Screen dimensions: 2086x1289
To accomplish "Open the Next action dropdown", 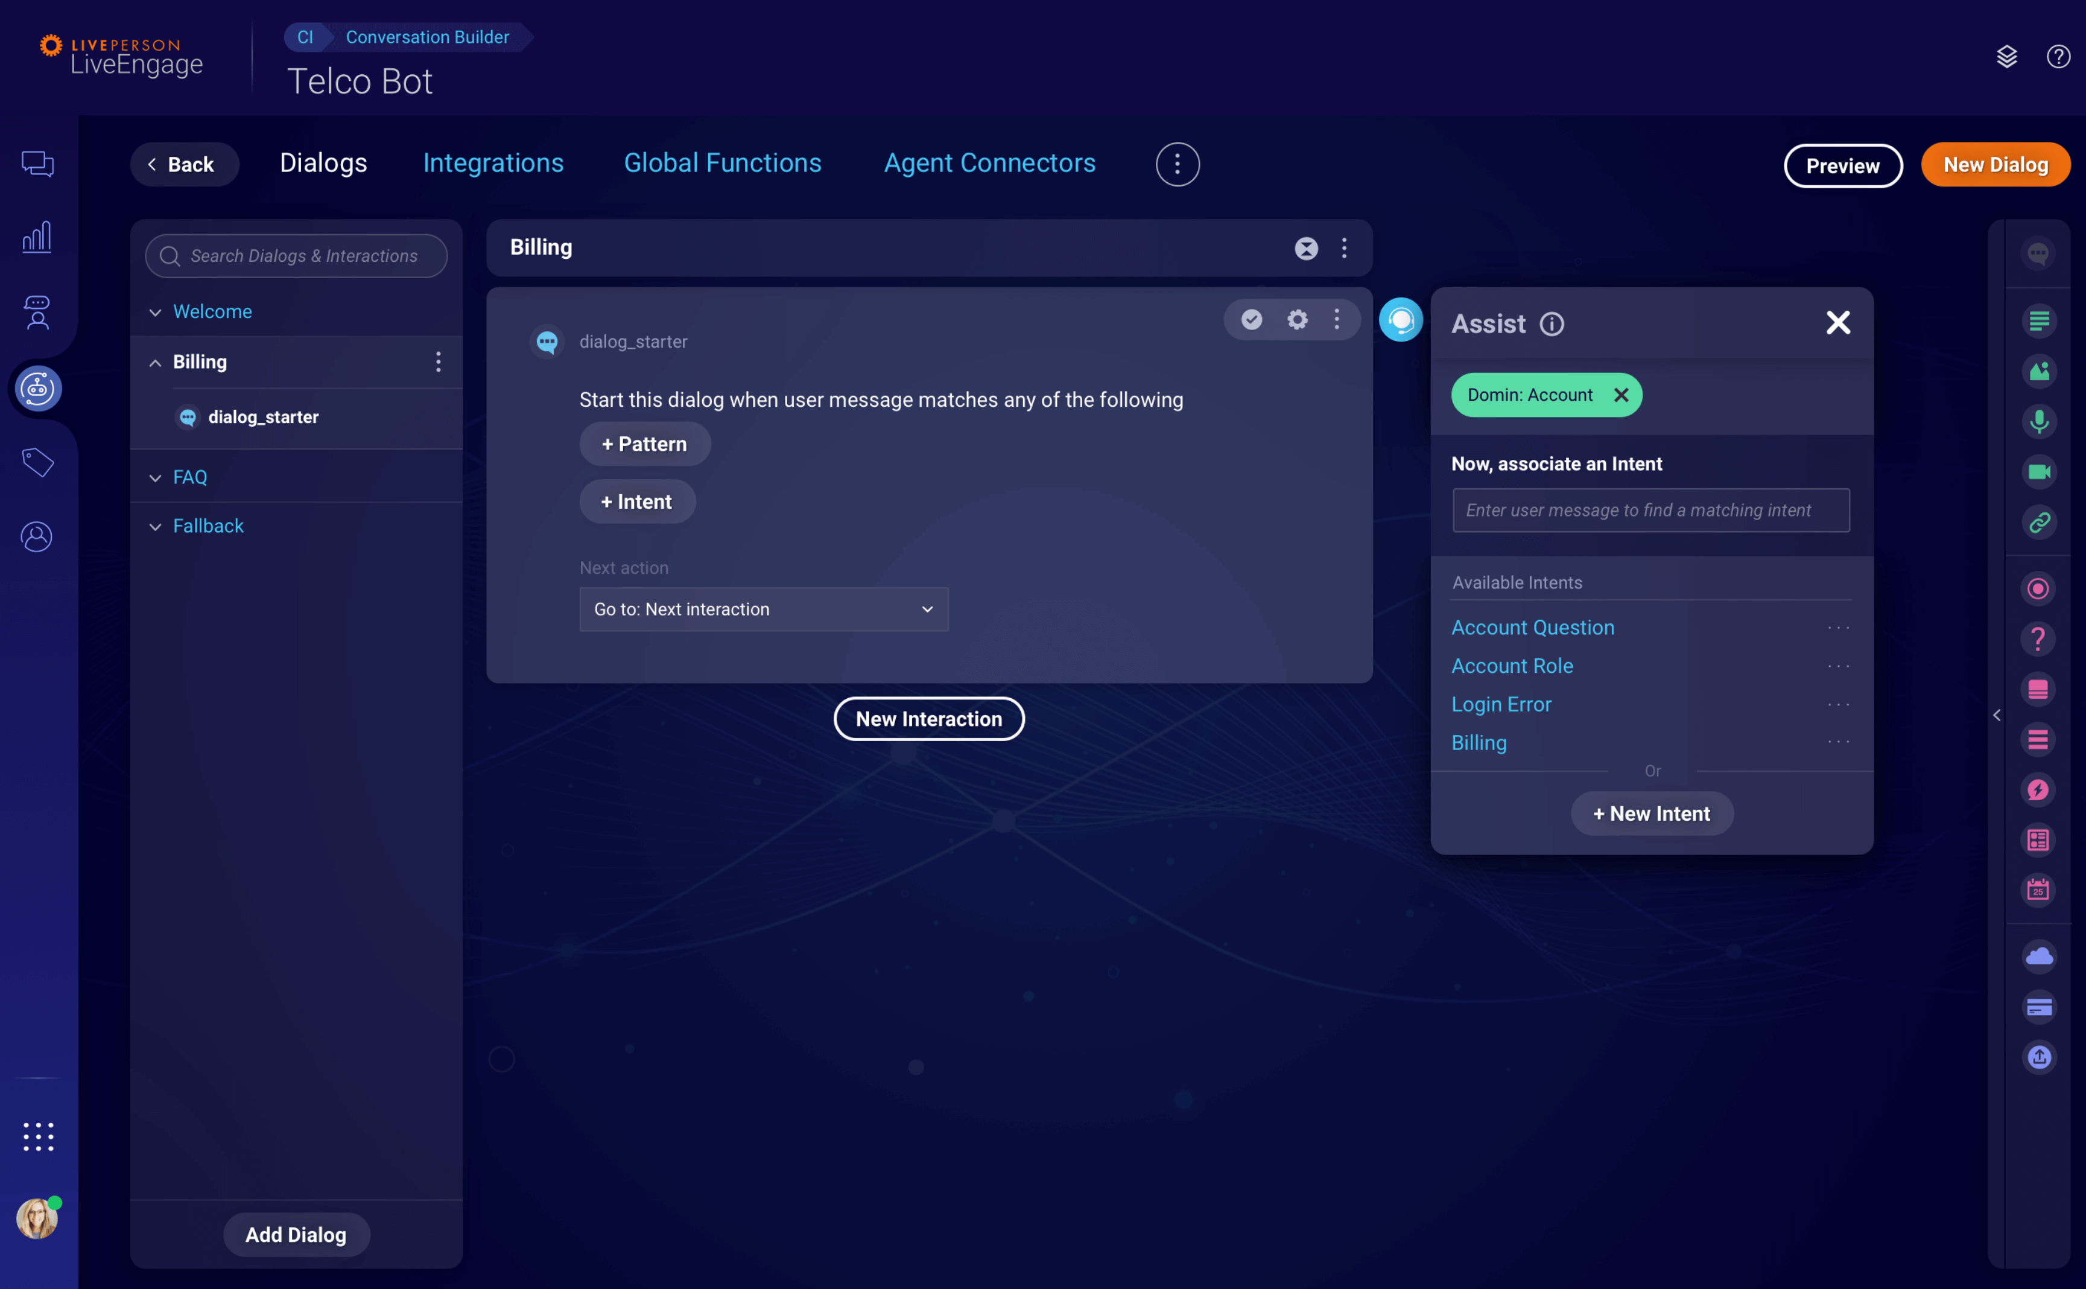I will [764, 609].
